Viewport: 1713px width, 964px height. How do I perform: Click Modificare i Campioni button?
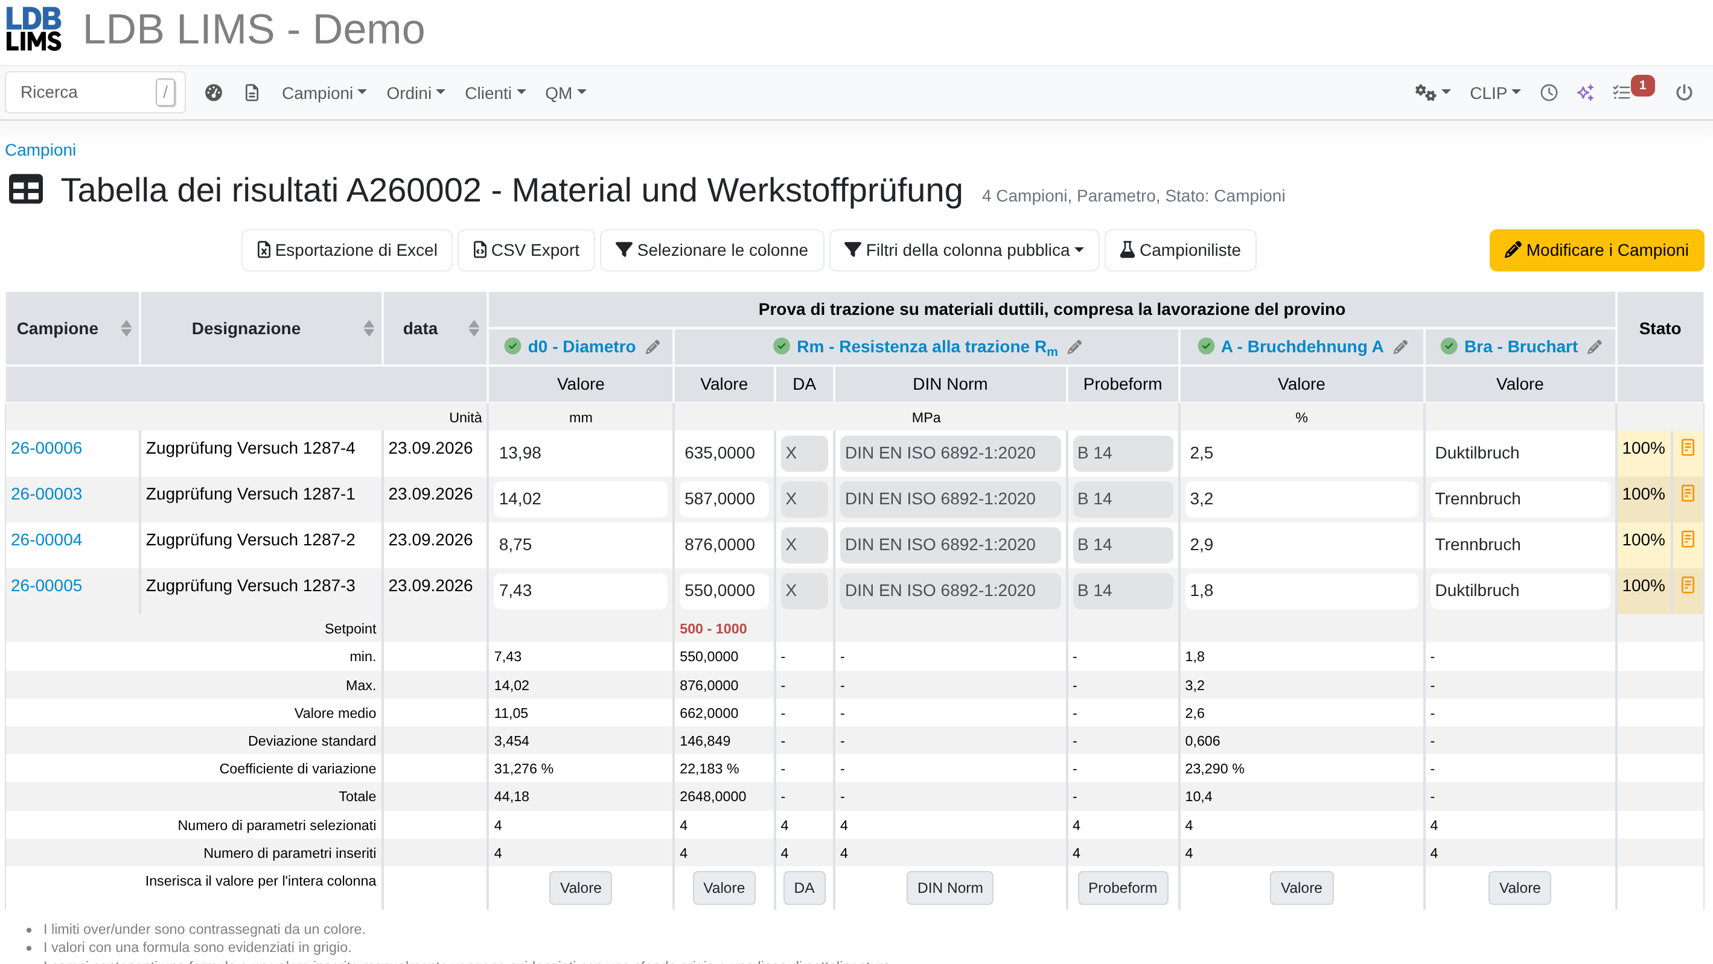click(x=1596, y=250)
